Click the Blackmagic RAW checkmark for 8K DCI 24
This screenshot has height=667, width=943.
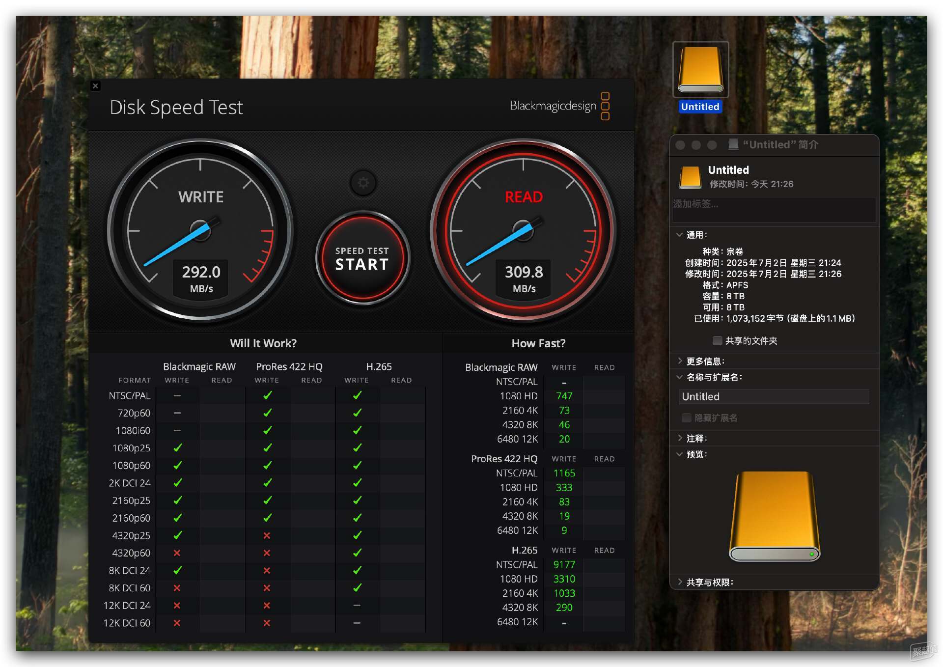pyautogui.click(x=177, y=570)
